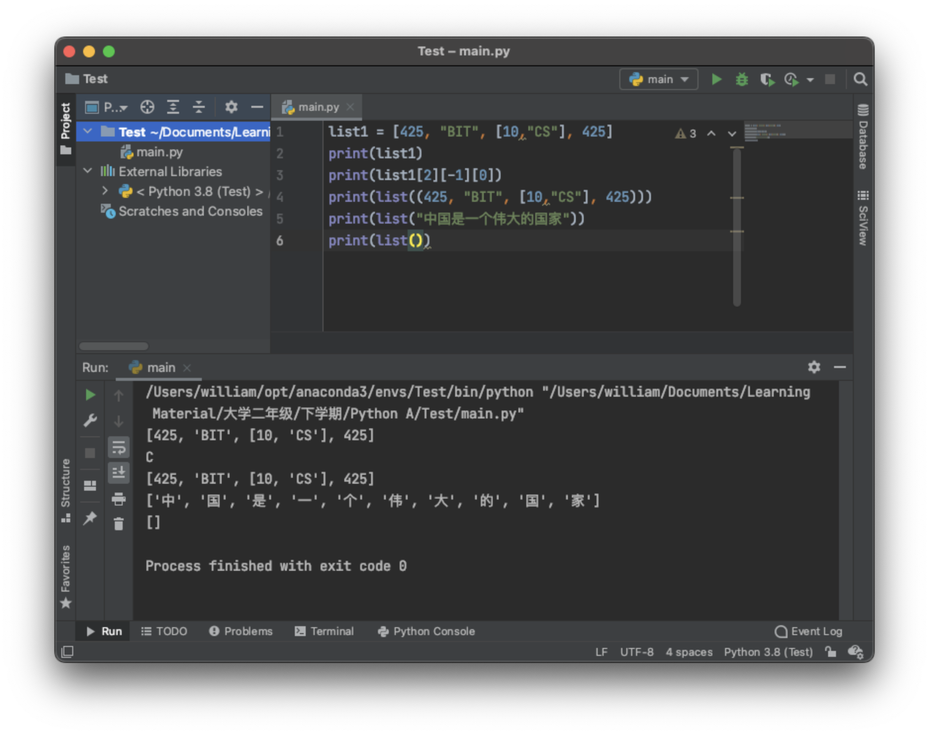Viewport: 929px width, 735px height.
Task: Minimize the Run tool window
Action: click(x=839, y=367)
